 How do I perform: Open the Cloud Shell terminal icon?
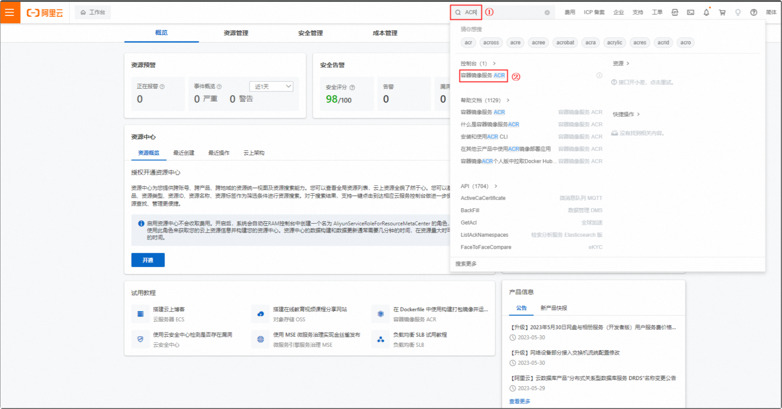pos(691,13)
